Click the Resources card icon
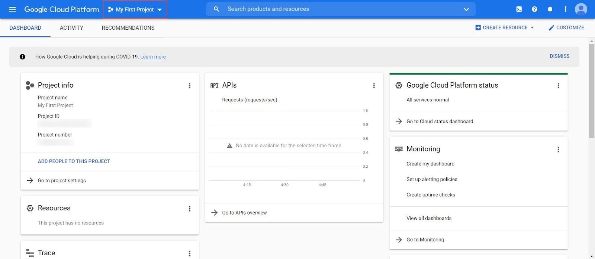The height and width of the screenshot is (259, 595). (x=30, y=208)
